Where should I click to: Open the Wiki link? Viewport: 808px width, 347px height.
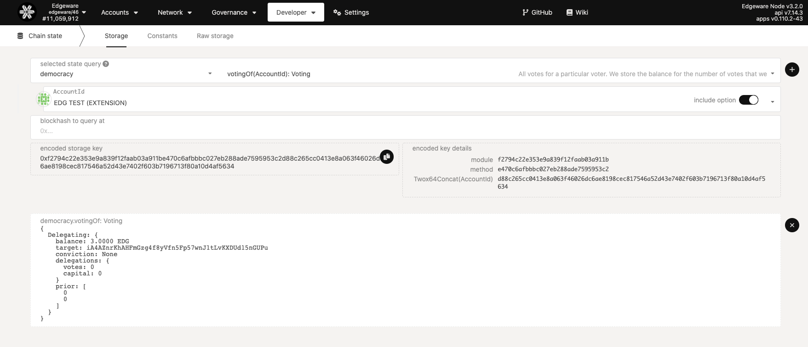pyautogui.click(x=577, y=12)
